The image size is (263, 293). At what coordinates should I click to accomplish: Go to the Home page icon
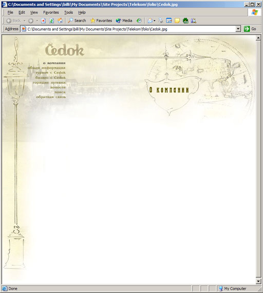point(60,21)
